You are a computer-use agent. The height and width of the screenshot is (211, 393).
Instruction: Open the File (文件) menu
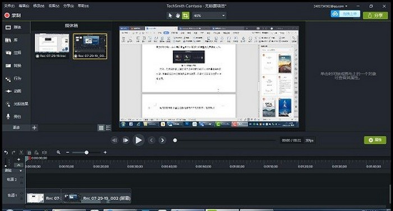tap(10, 6)
